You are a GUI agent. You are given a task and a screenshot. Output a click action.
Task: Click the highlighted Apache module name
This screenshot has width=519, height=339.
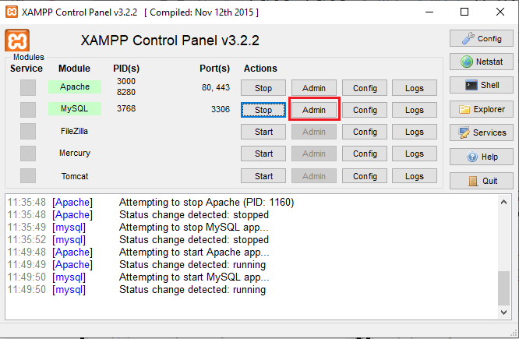tap(75, 87)
